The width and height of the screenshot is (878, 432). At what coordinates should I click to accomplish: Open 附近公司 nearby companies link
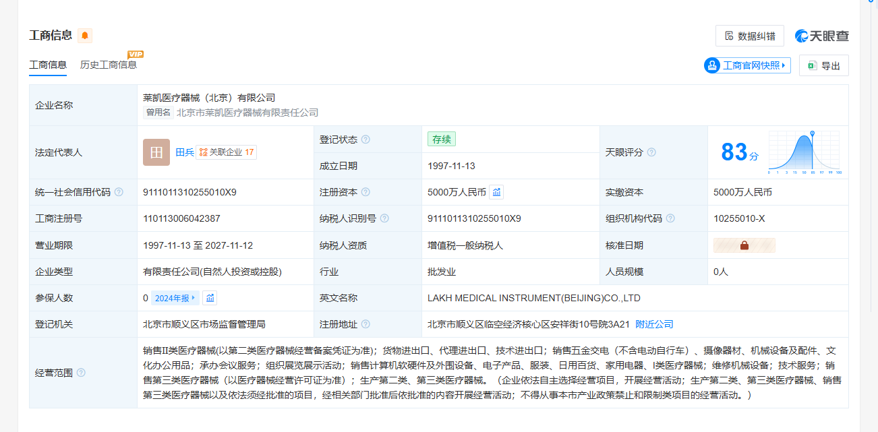point(654,324)
